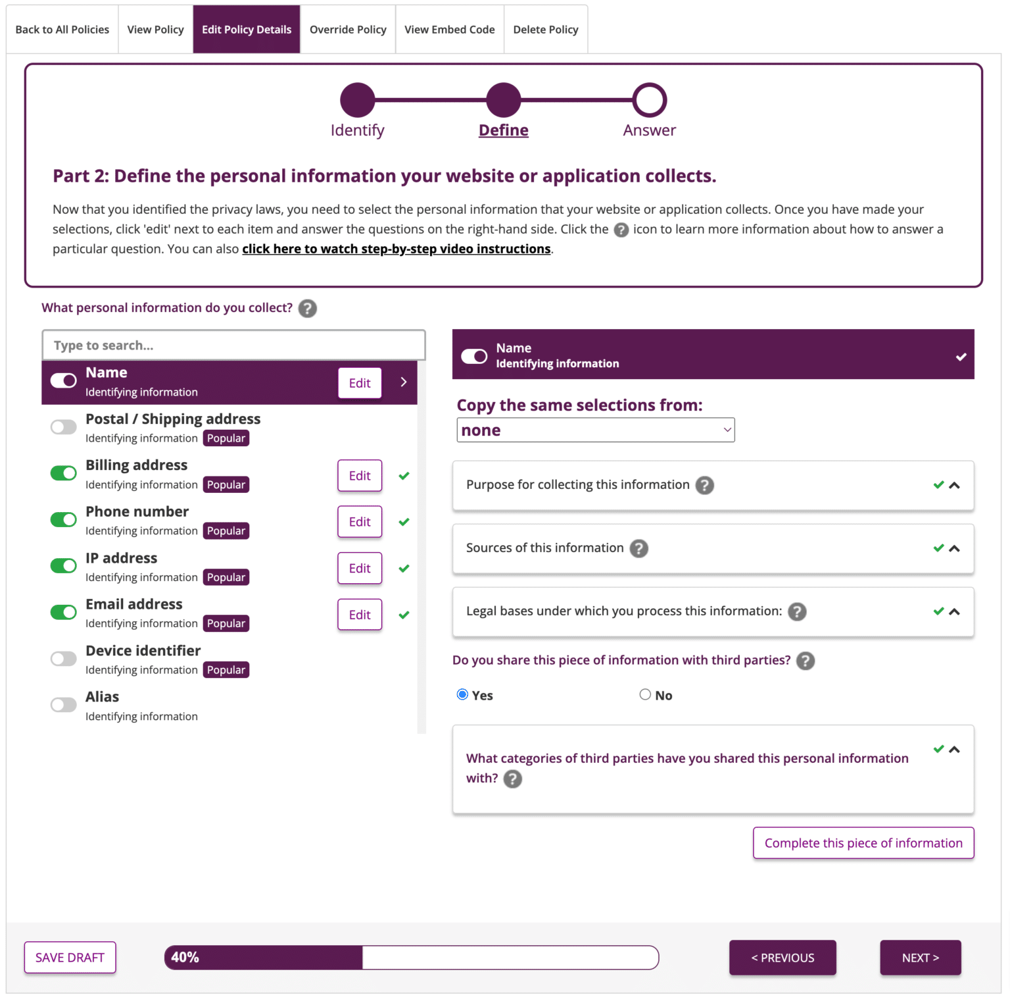1010x1005 pixels.
Task: Collapse Sources of this information section
Action: [x=954, y=548]
